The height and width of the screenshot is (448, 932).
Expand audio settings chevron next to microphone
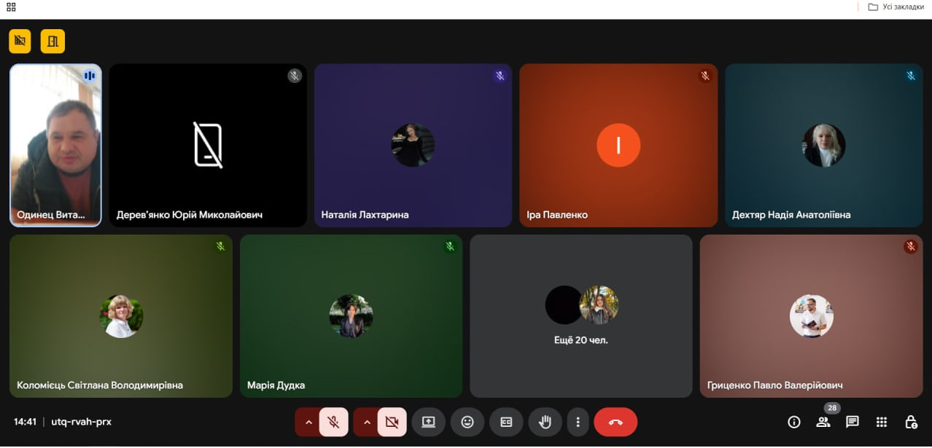(x=308, y=422)
